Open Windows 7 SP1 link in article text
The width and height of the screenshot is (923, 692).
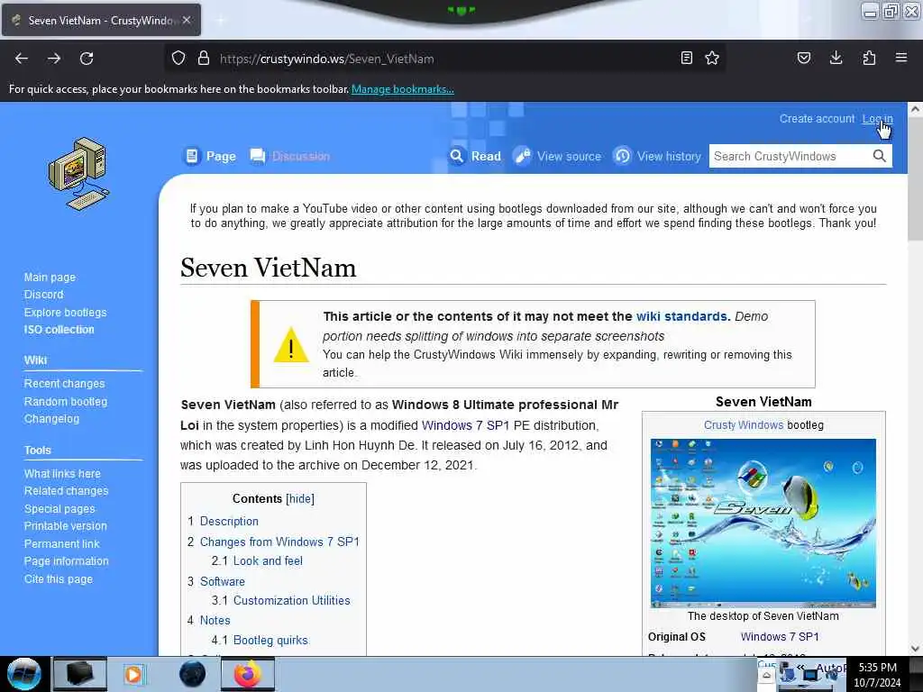pyautogui.click(x=465, y=425)
